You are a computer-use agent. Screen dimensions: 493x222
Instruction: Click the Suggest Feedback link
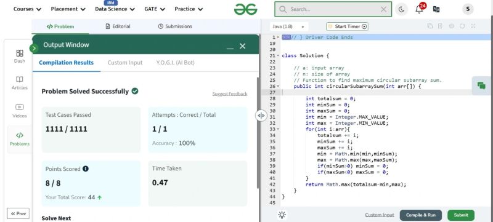[230, 93]
